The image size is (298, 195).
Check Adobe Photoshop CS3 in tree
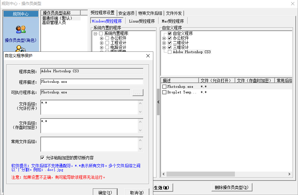170,52
